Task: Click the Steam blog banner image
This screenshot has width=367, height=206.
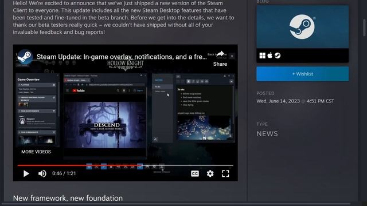Action: tap(302, 27)
